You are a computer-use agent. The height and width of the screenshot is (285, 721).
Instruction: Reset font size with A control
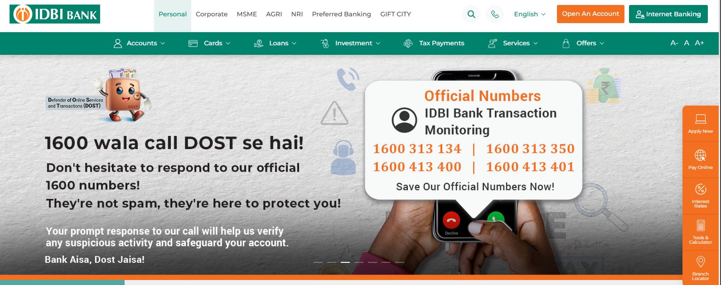point(687,43)
